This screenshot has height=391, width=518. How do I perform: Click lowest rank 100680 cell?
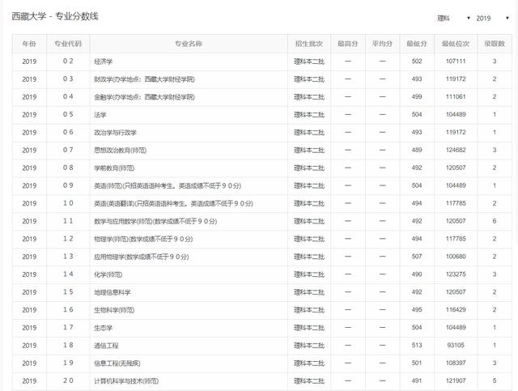(456, 257)
